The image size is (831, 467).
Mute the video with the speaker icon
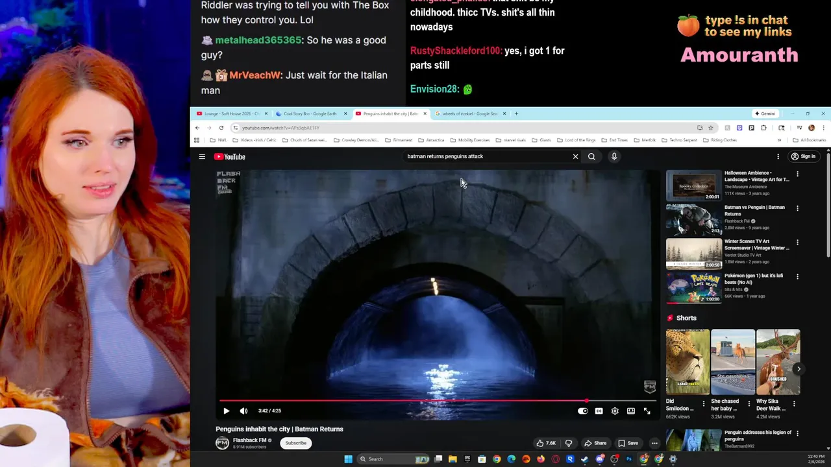[x=243, y=411]
